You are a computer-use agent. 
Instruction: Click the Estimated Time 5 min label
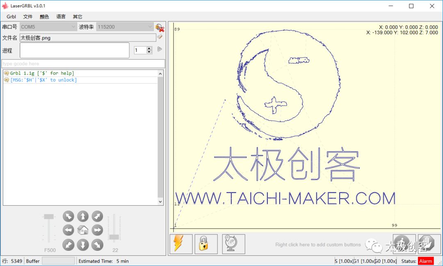(103, 261)
